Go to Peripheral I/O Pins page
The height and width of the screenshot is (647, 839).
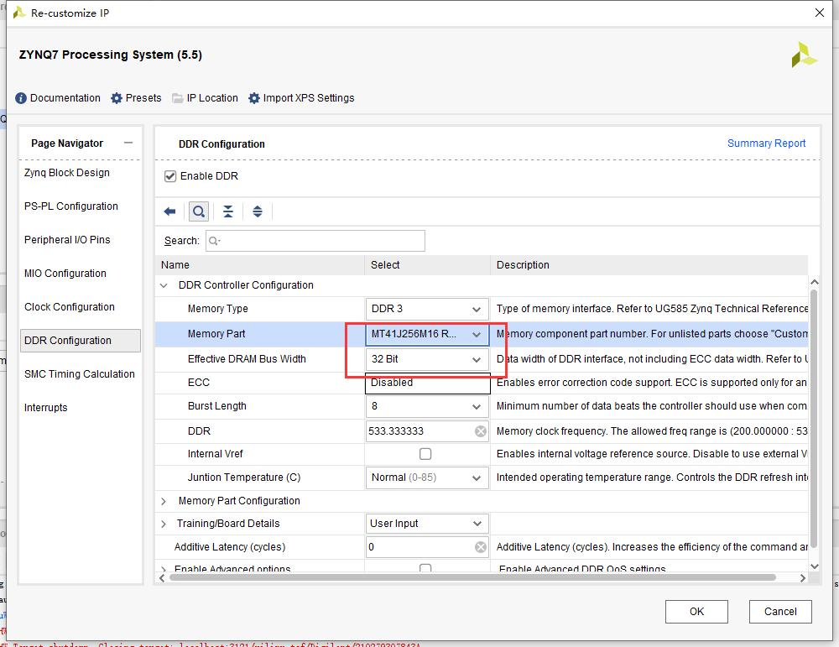(67, 240)
